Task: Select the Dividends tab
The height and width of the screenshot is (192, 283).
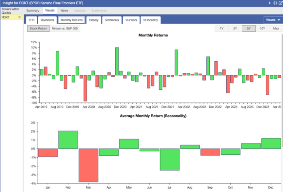Action: pyautogui.click(x=48, y=20)
